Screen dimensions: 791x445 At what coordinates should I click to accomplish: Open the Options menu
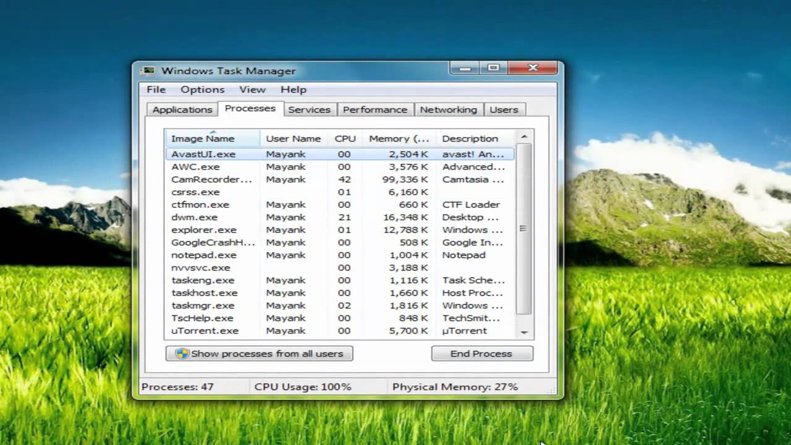pyautogui.click(x=202, y=90)
